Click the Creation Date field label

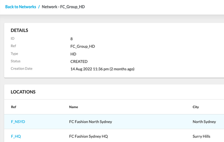click(22, 69)
